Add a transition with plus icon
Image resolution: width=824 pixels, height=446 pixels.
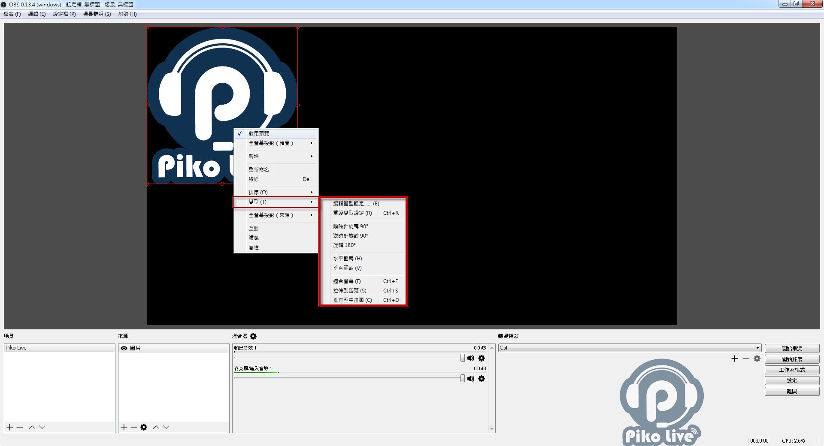tap(735, 359)
